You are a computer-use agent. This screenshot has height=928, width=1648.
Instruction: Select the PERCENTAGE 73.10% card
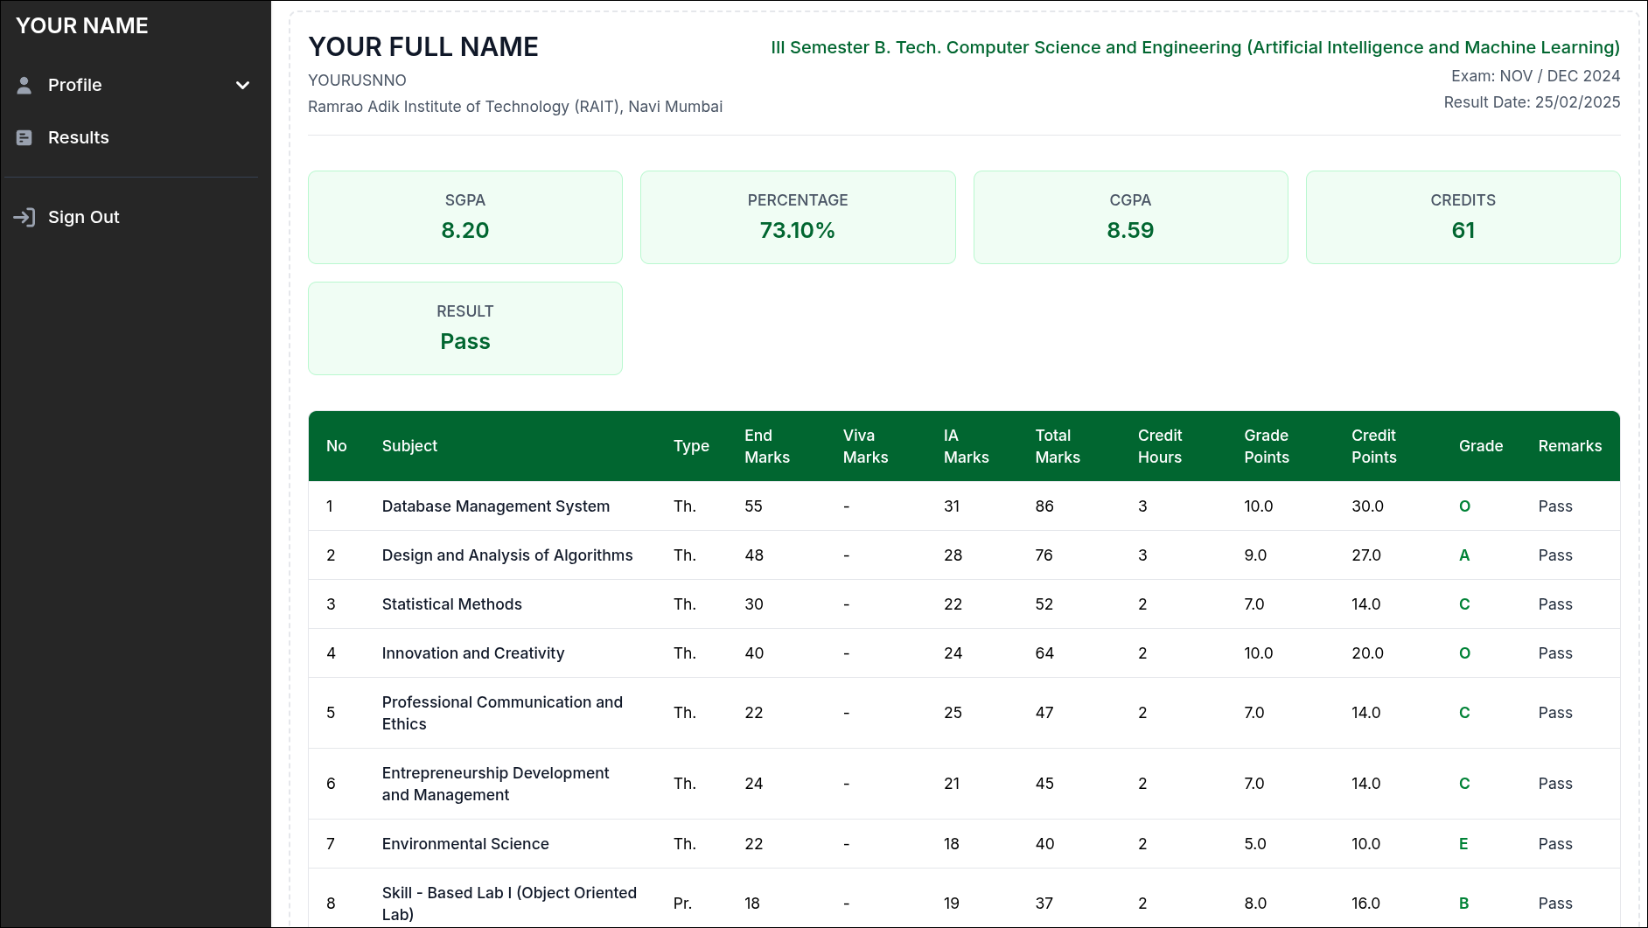tap(798, 217)
